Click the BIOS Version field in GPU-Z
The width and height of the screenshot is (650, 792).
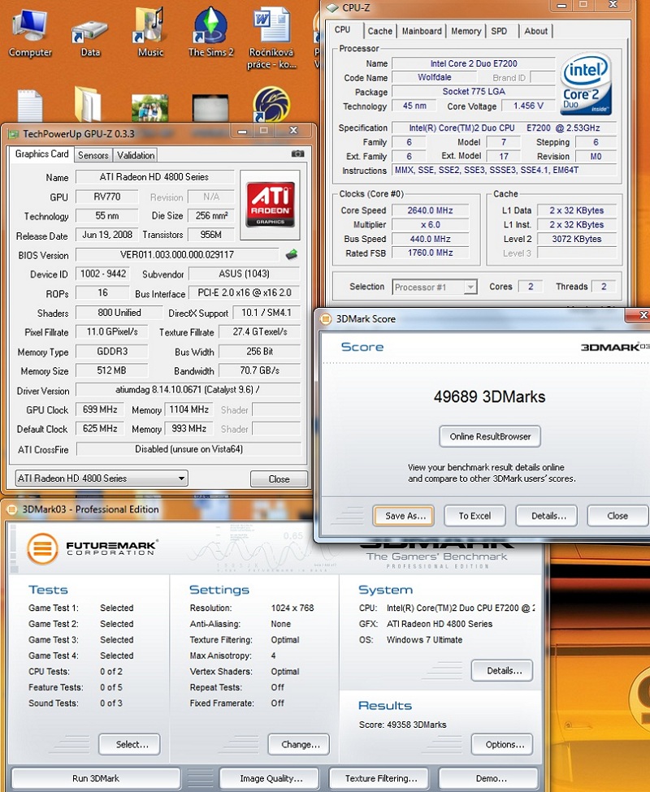coord(177,254)
